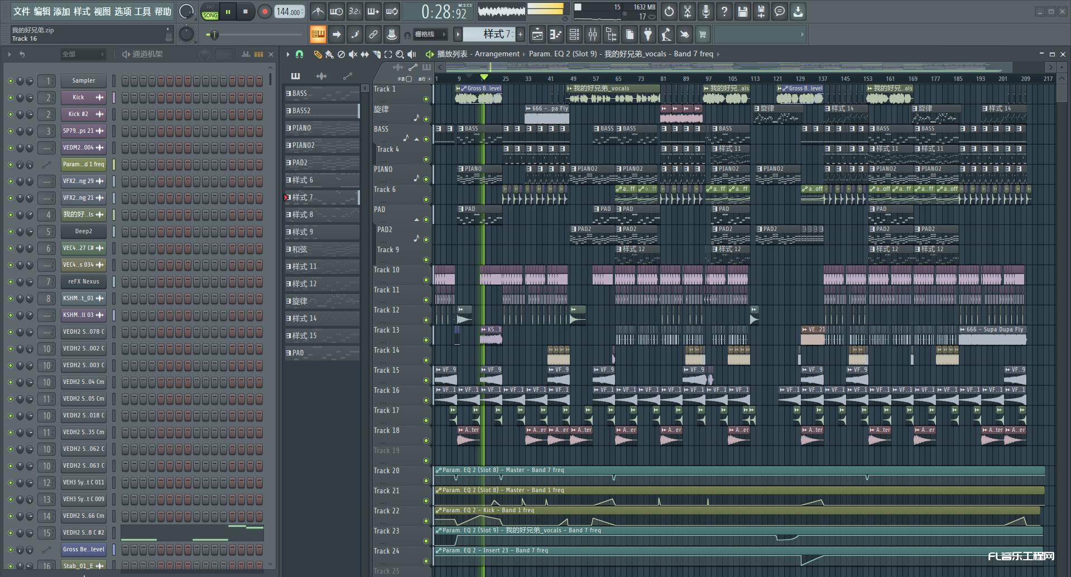Click the chain link grouping icon

tap(373, 35)
